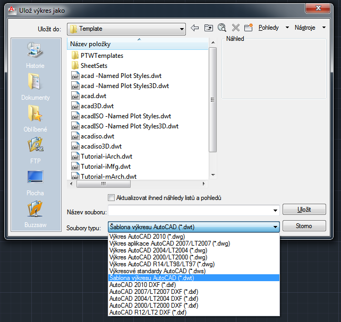Open the Dokumenty sidebar location
Image resolution: width=341 pixels, height=322 pixels.
(x=35, y=87)
